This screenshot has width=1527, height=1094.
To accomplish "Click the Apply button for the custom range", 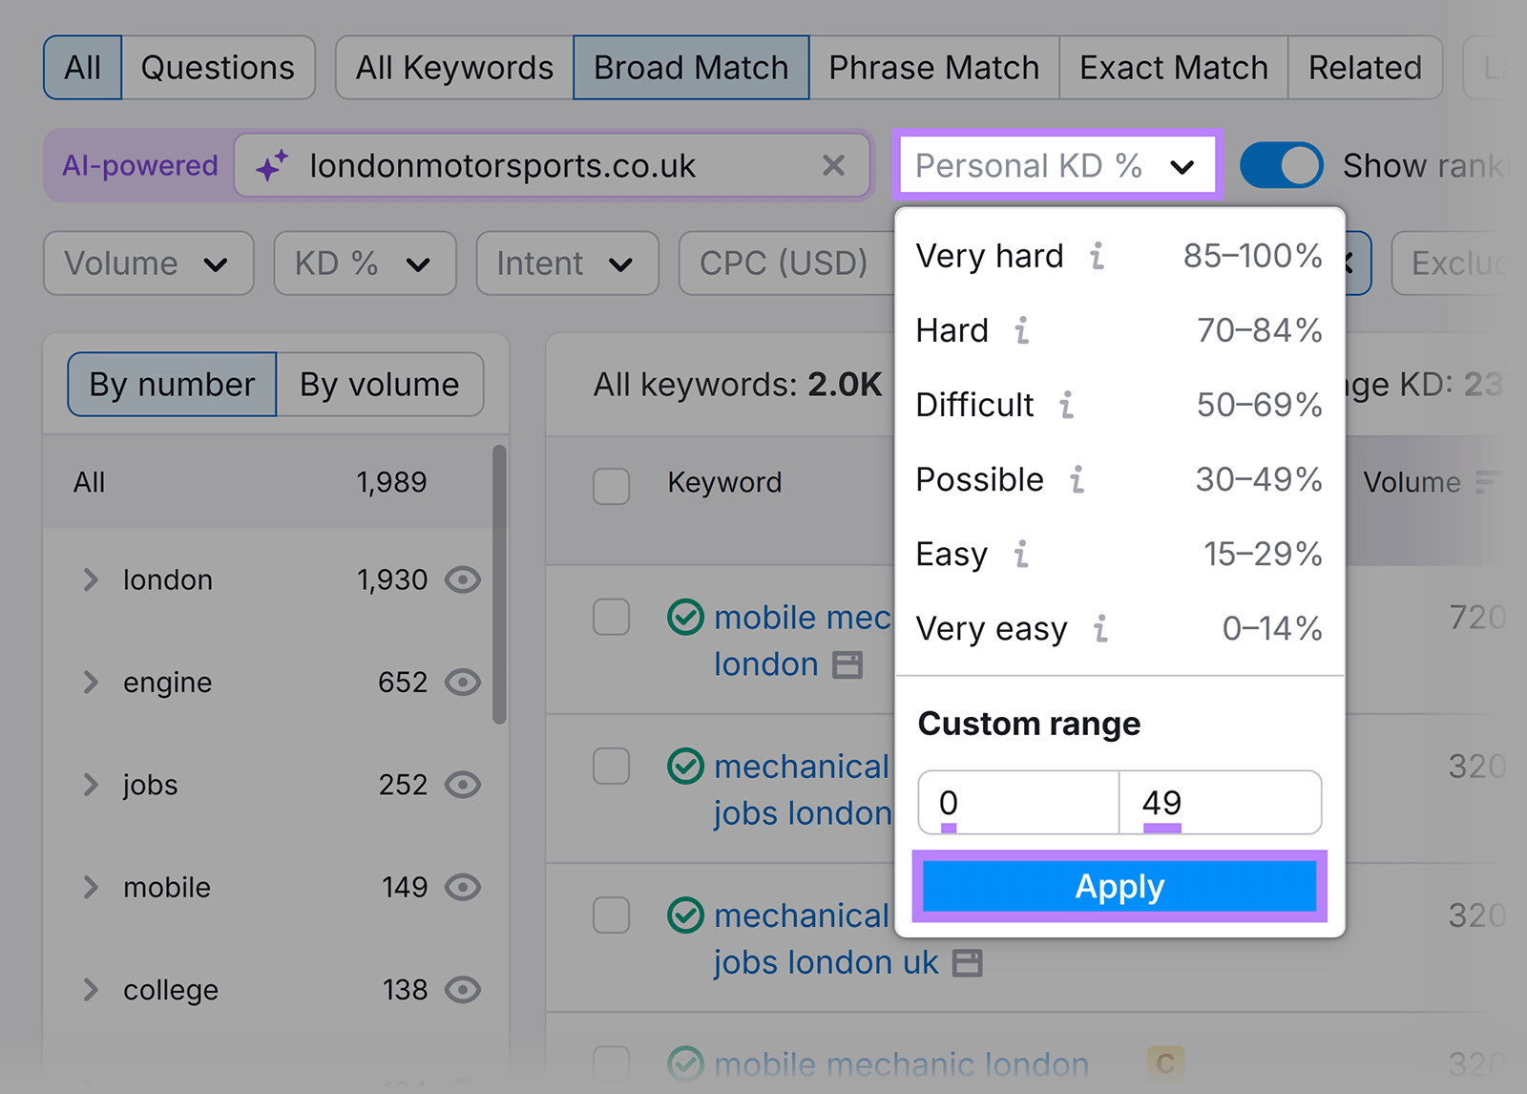I will click(x=1119, y=886).
